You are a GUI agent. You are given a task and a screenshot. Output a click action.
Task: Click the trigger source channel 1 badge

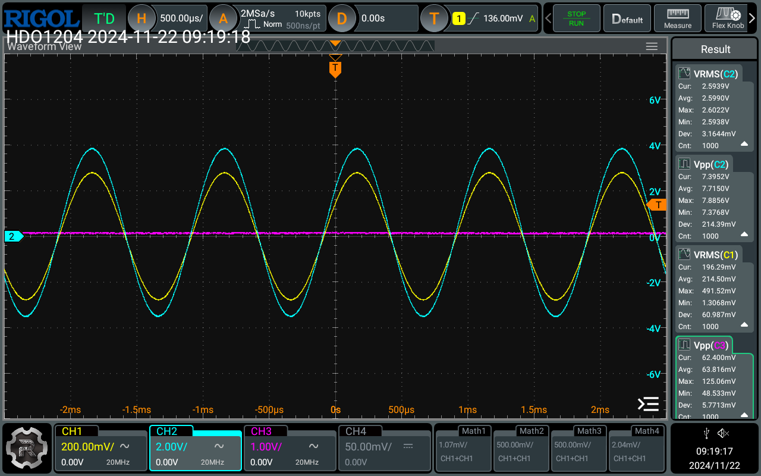coord(458,18)
